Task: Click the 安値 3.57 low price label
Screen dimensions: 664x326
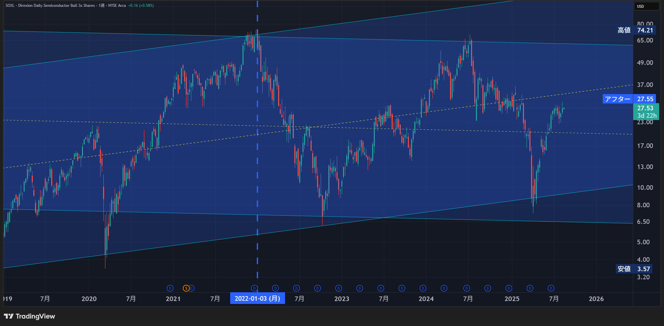Action: [x=634, y=269]
